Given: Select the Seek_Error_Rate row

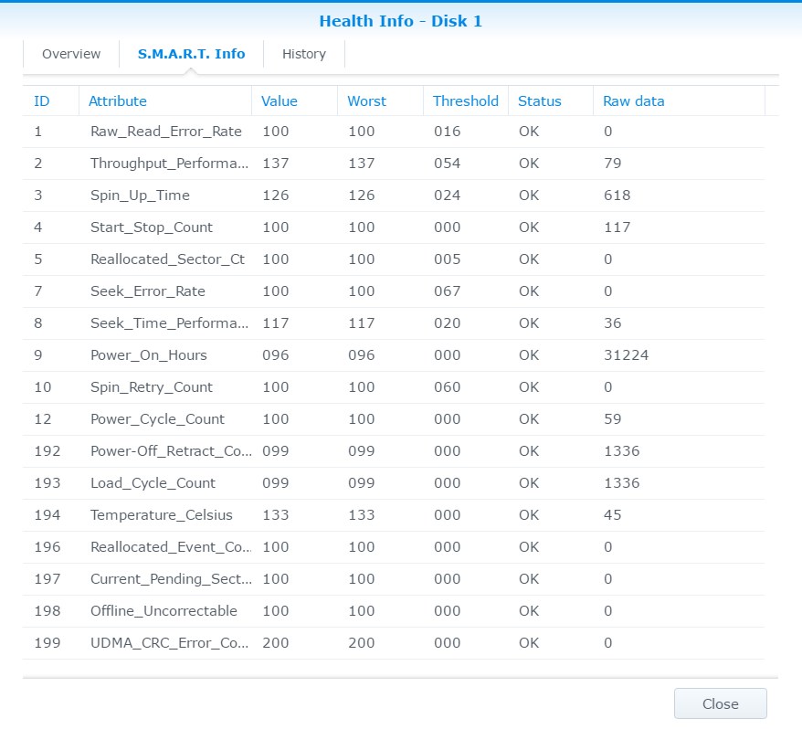Looking at the screenshot, I should click(394, 291).
